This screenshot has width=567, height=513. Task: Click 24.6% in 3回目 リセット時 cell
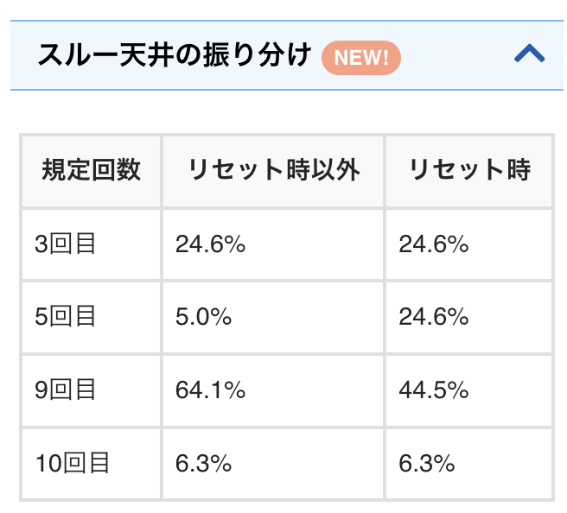click(434, 244)
